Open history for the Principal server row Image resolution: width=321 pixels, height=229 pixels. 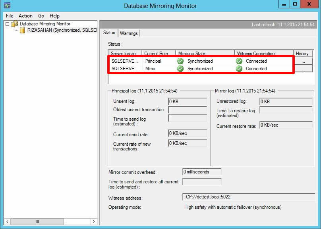pos(303,61)
